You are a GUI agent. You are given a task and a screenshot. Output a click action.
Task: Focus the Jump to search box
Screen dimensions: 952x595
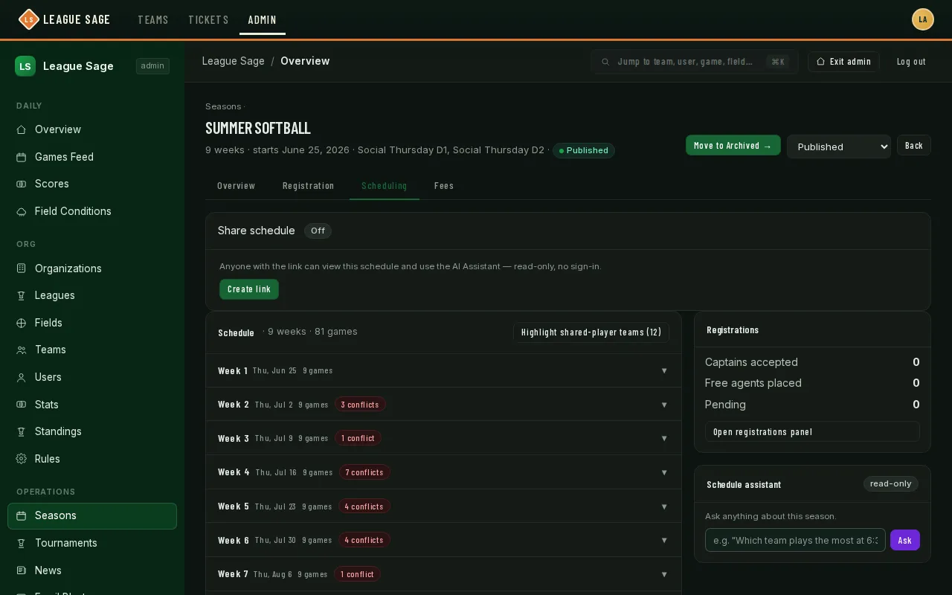(695, 62)
